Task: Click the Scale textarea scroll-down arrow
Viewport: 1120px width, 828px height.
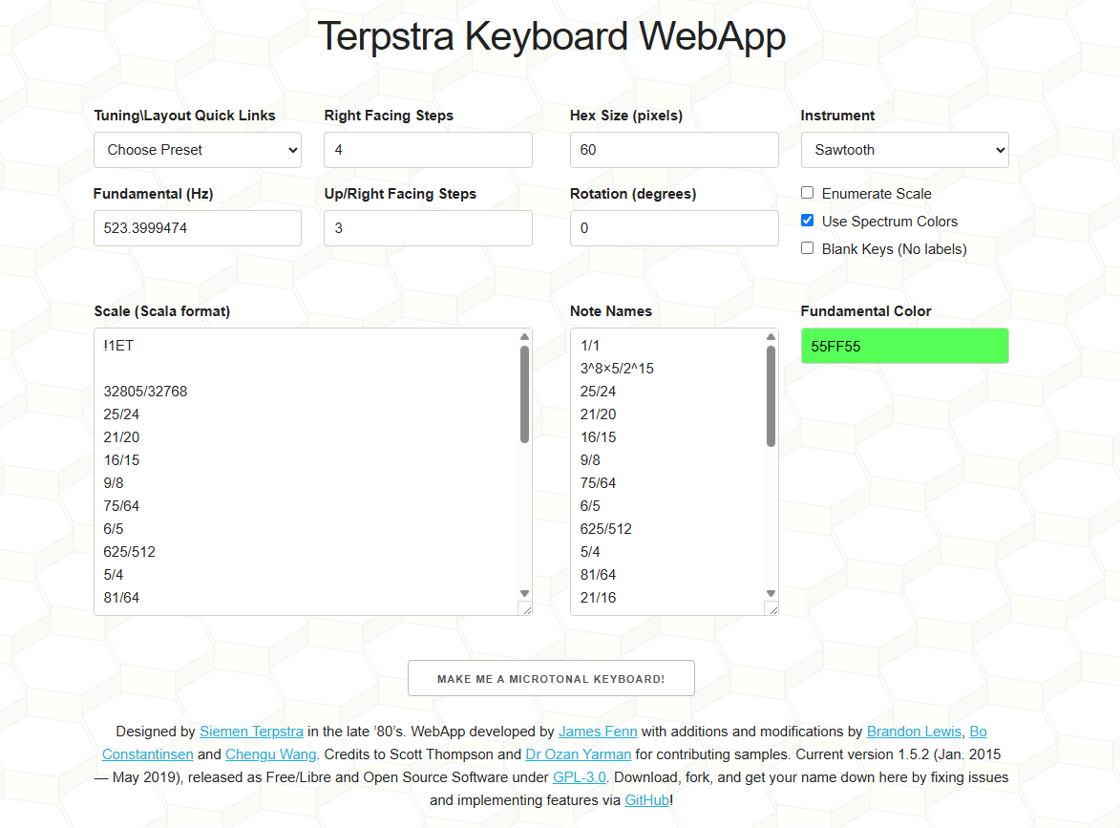Action: [525, 594]
